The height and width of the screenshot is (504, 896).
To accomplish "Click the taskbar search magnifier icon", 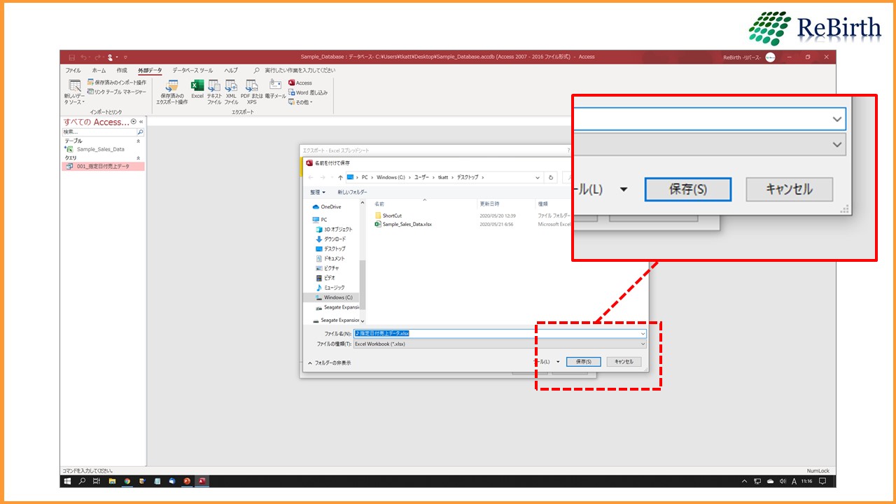I will [83, 482].
